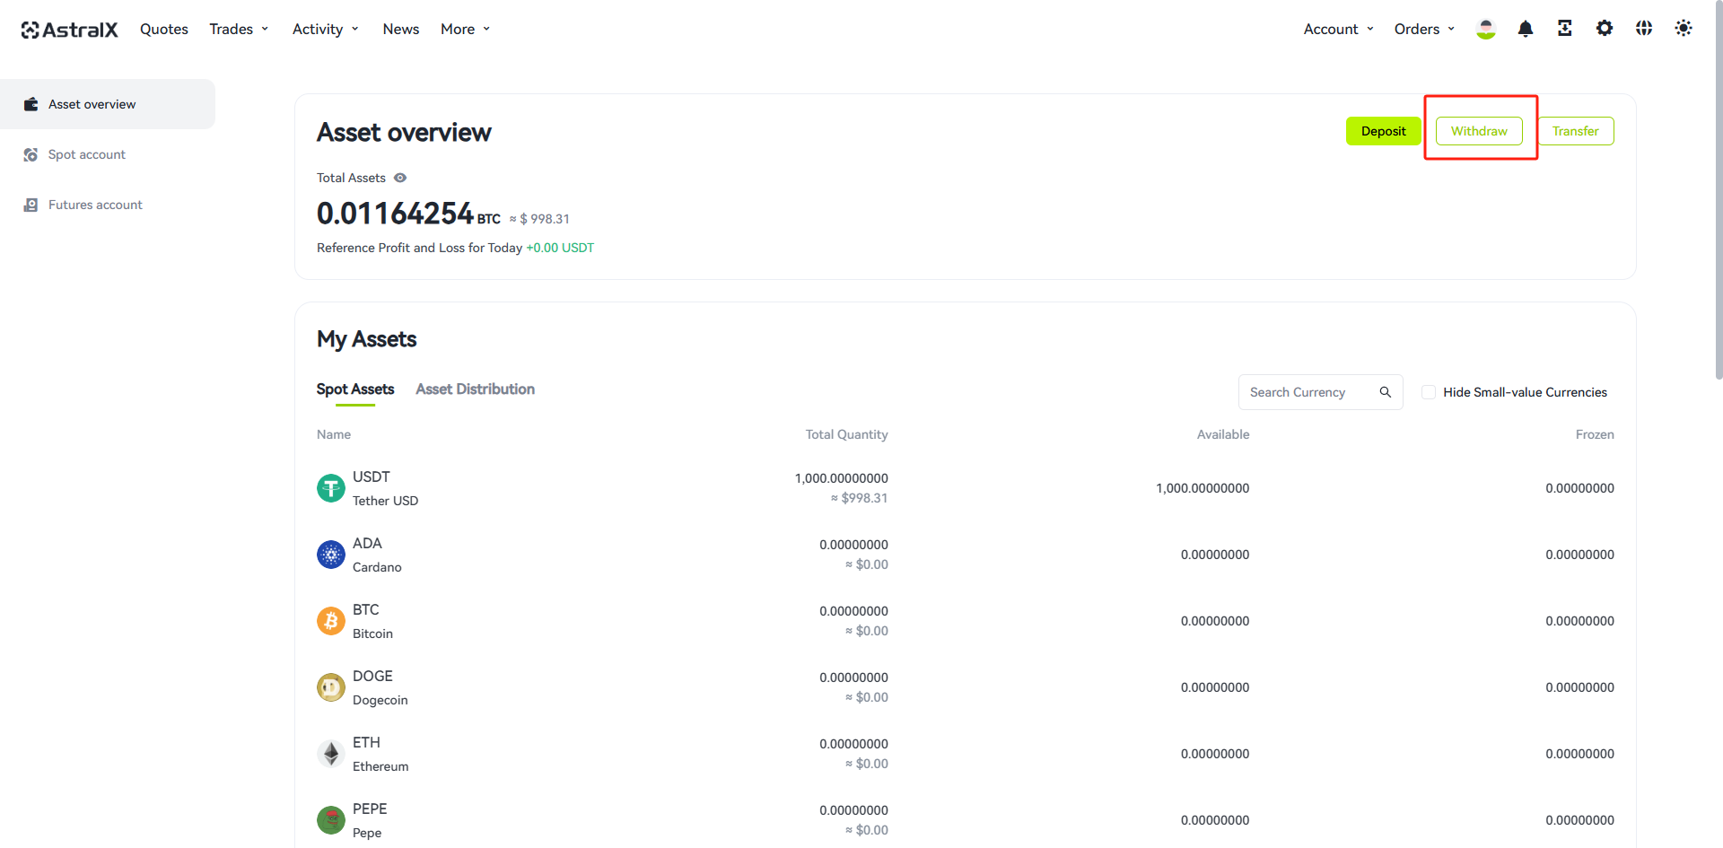Toggle the light/dark theme icon

coord(1684,29)
